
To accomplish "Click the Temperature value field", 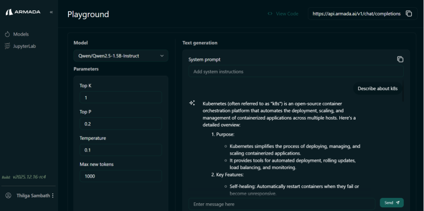I will [120, 150].
